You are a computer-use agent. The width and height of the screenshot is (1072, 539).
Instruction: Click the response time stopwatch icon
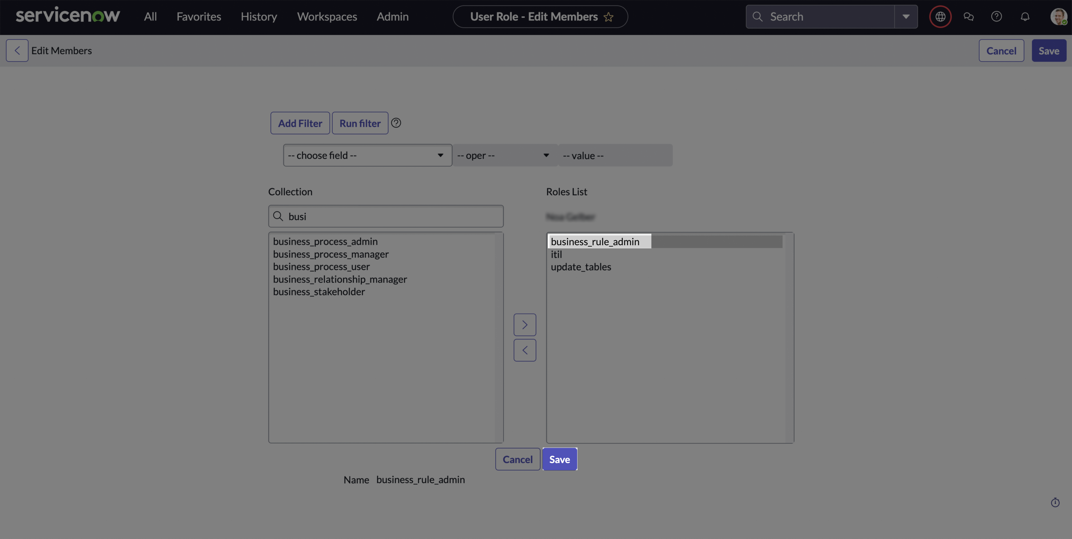tap(1055, 502)
